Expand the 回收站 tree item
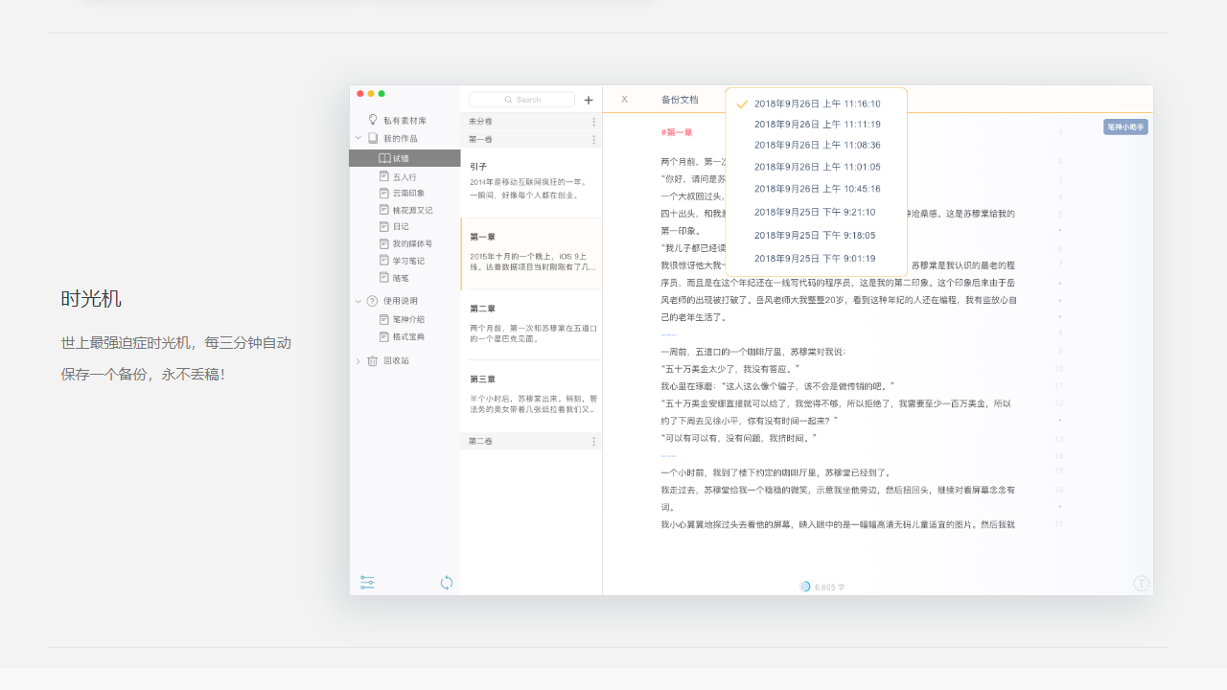This screenshot has width=1227, height=690. tap(359, 360)
